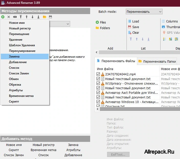This screenshot has width=180, height=159.
Task: Choose Новый регистр from popup menu
Action: click(x=25, y=28)
